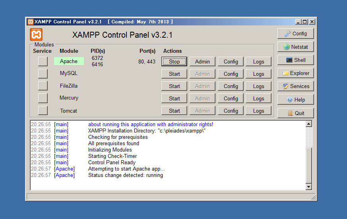Viewport: 347px width, 219px height.
Task: Launch the Shell terminal button
Action: 296,60
